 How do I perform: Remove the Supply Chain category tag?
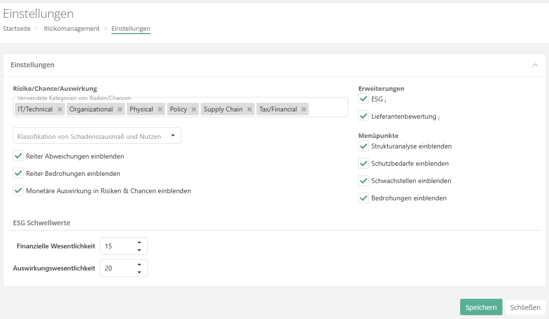click(x=249, y=110)
